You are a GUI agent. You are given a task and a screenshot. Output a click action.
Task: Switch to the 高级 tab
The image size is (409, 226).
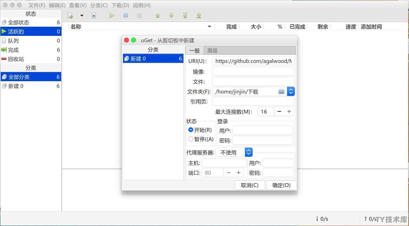coord(212,51)
